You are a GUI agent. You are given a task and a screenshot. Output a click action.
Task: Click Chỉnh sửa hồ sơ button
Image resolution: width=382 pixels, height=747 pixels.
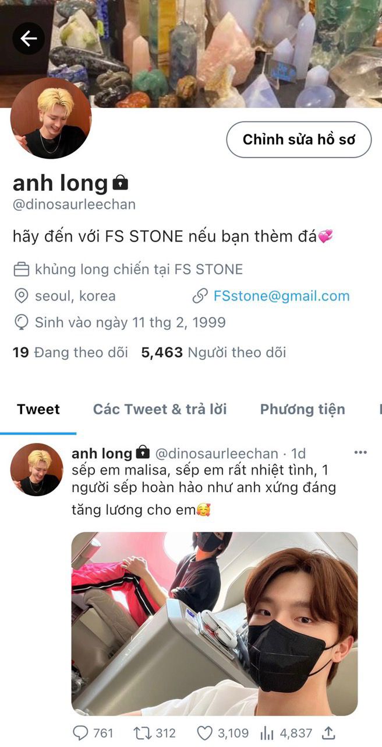pos(299,139)
